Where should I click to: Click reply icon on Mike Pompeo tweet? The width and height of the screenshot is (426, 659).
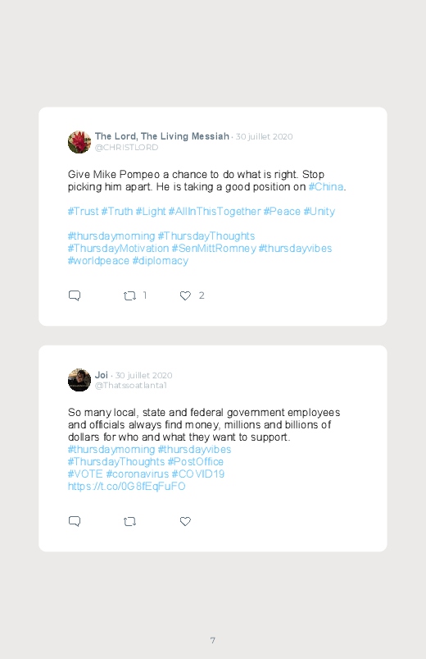click(x=75, y=295)
